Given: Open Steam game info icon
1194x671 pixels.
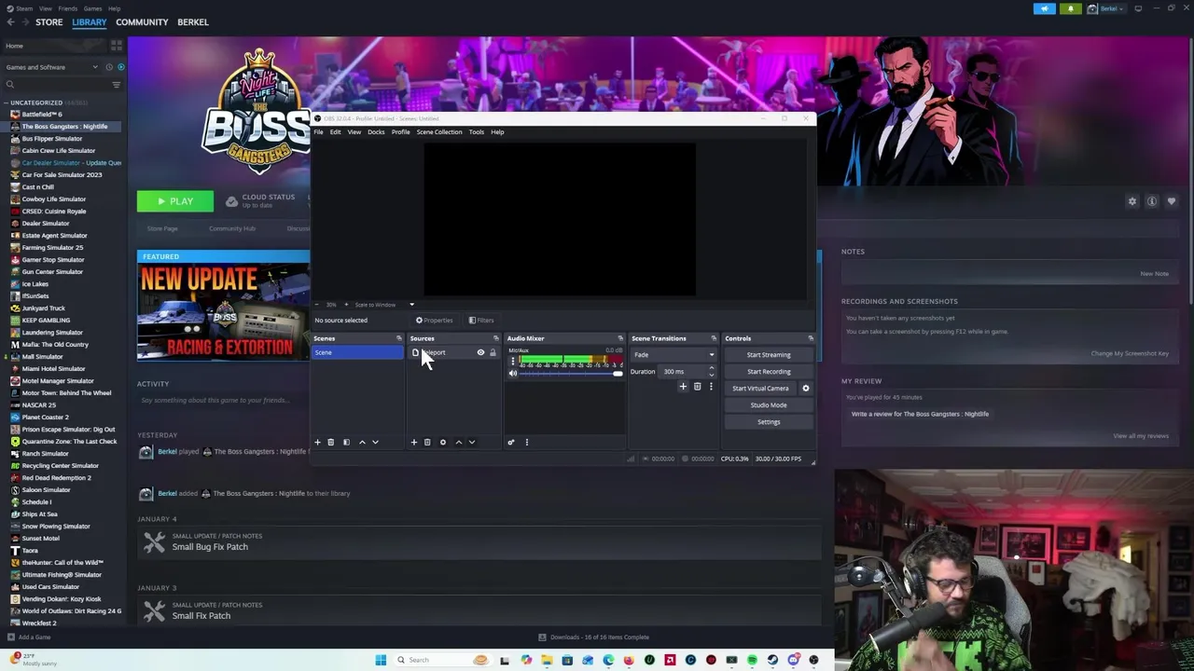Looking at the screenshot, I should [1152, 201].
